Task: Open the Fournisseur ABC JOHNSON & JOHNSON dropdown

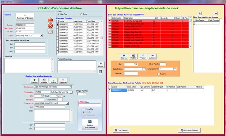Action: [x=70, y=87]
